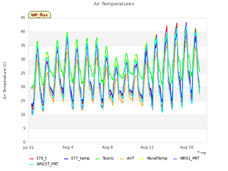Click the Aug 8 x-axis tick label
This screenshot has width=228, height=171.
(x=107, y=147)
